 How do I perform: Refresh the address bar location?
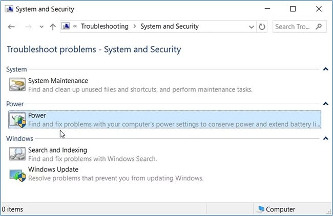pyautogui.click(x=262, y=27)
